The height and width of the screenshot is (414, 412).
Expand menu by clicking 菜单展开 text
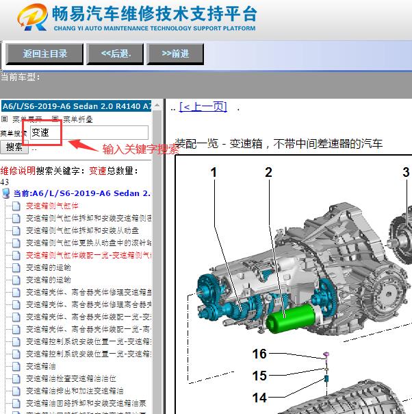27,119
